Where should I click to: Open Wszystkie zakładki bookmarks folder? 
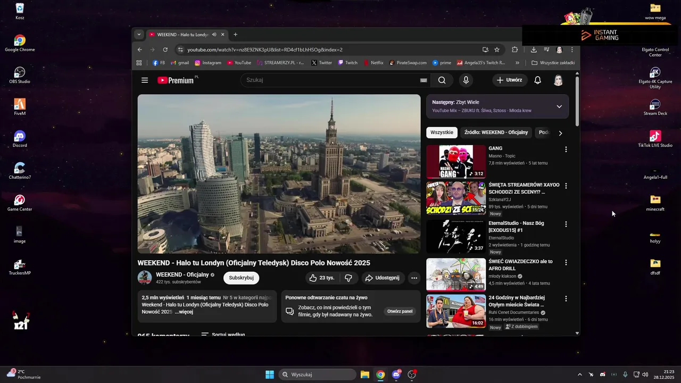[553, 63]
